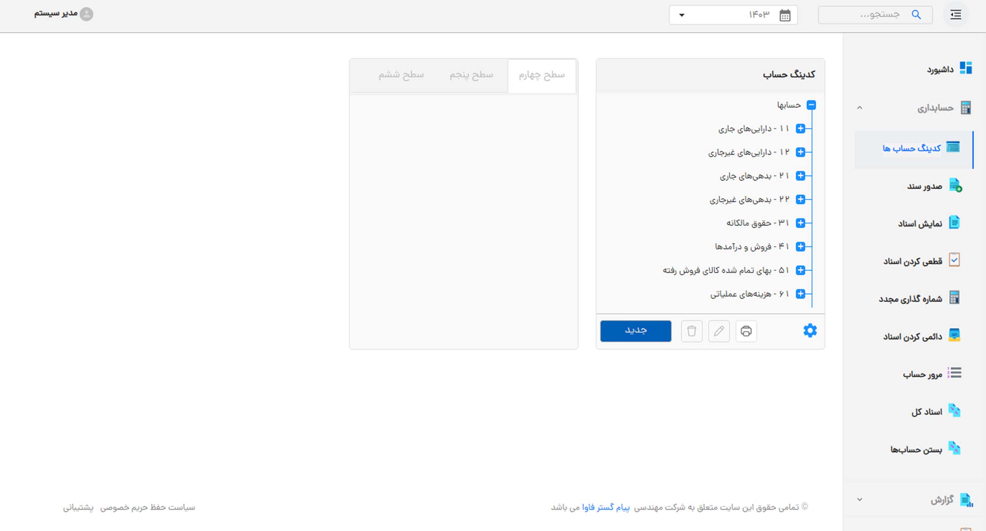Switch to the سطح ششم tab
Image resolution: width=986 pixels, height=531 pixels.
[x=401, y=75]
